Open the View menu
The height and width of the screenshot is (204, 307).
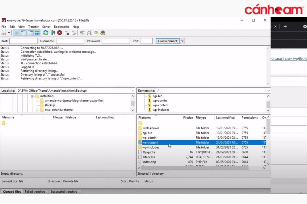tap(21, 27)
